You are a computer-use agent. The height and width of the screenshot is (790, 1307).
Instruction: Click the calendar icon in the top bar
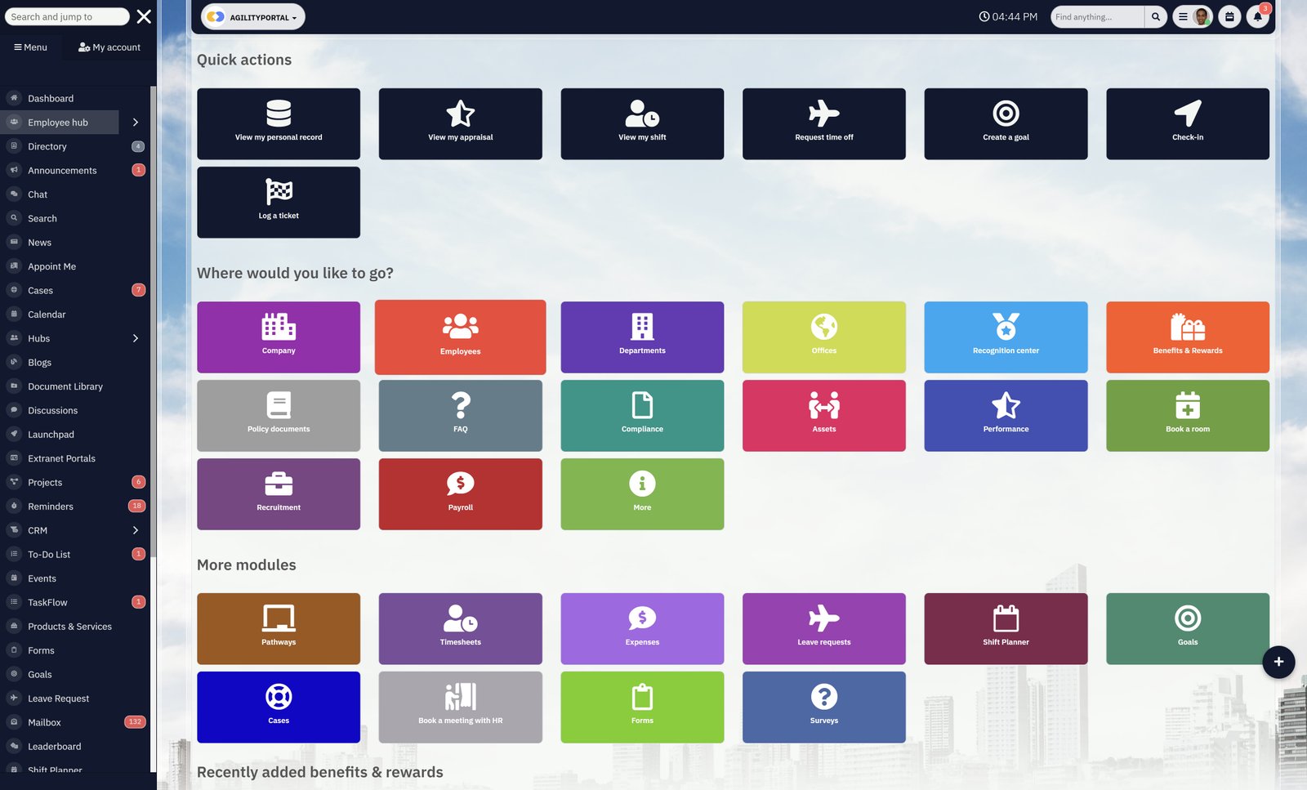(1229, 16)
